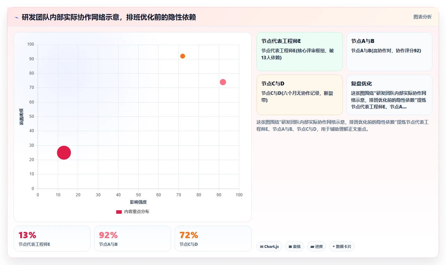Click the summary paragraph starting 这张图围绕

343,126
